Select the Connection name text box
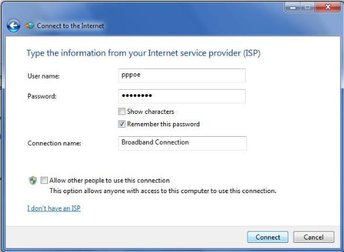The height and width of the screenshot is (252, 344). 183,143
